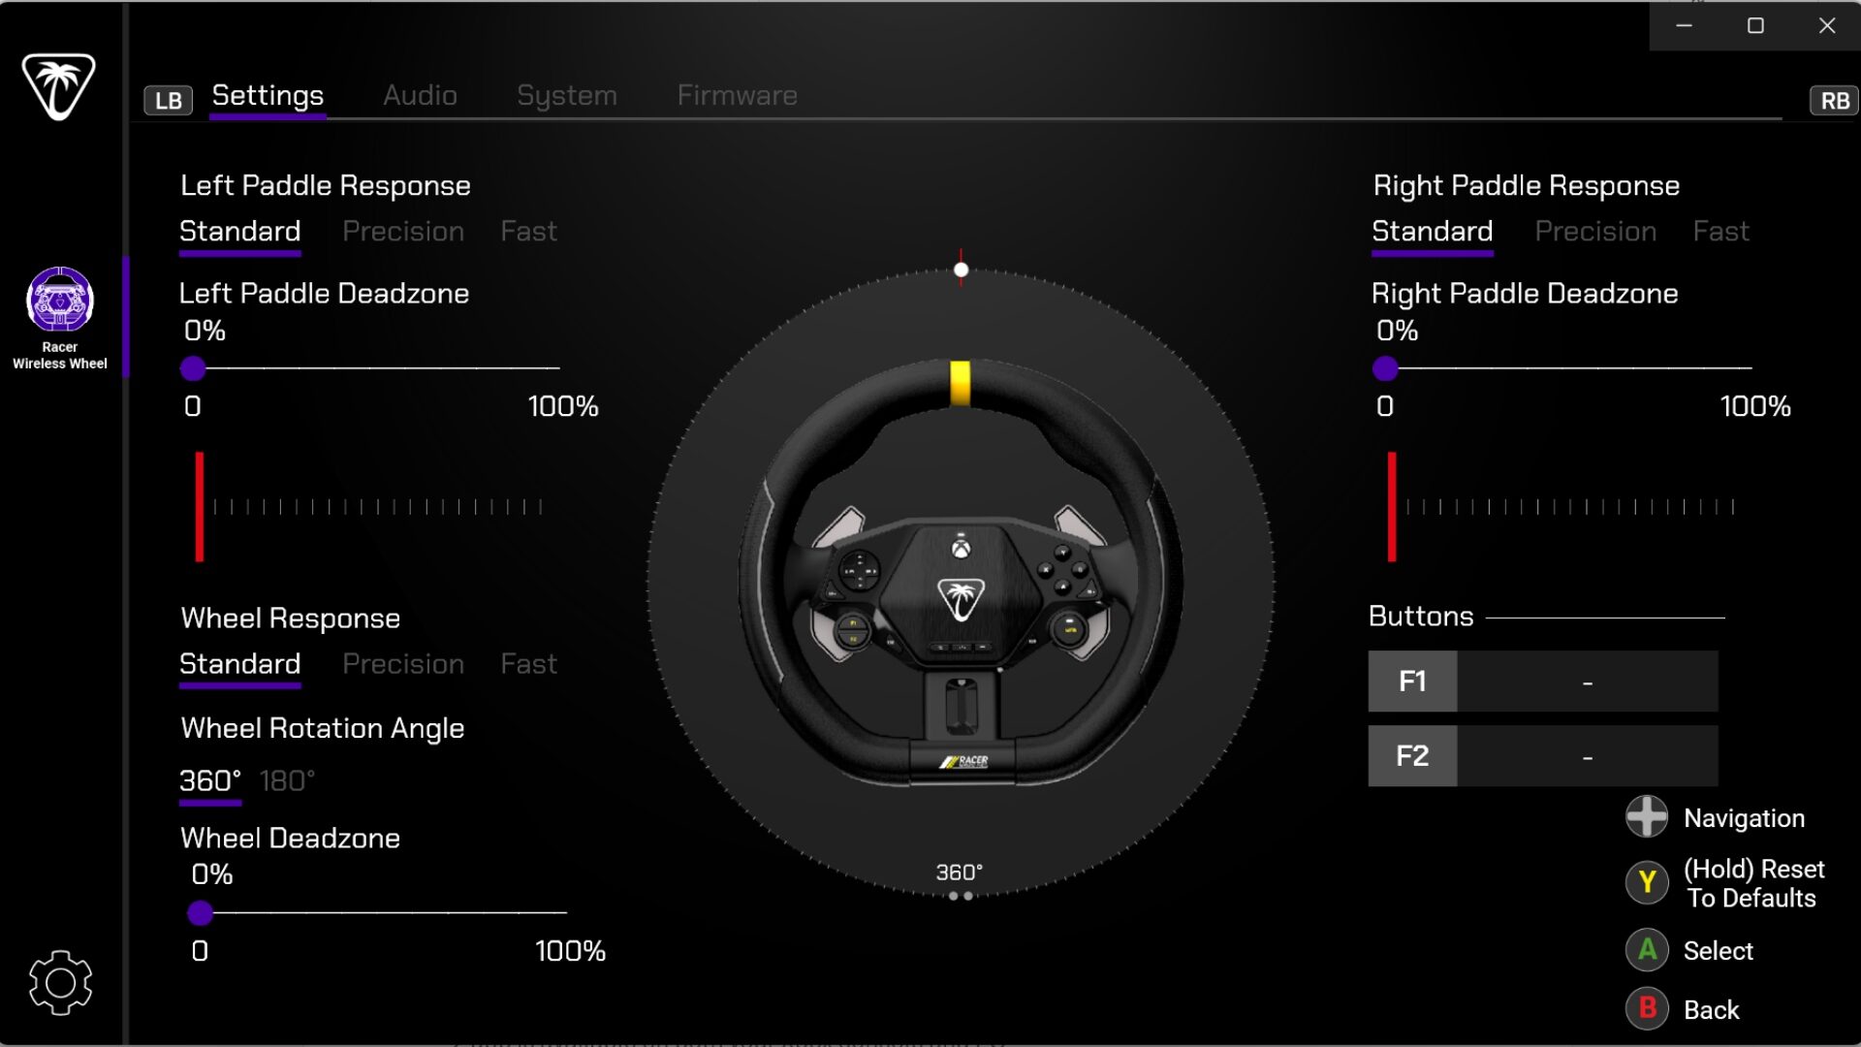This screenshot has width=1861, height=1047.
Task: Open the F1 button mapping field
Action: 1587,682
